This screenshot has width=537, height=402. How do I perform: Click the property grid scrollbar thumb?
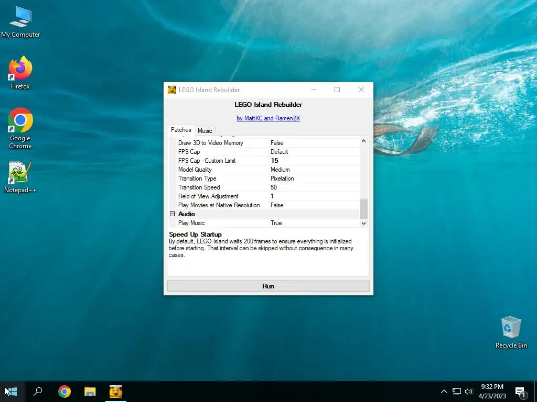(364, 208)
